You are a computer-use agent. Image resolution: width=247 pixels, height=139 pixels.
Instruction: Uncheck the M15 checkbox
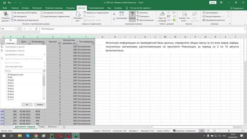pyautogui.click(x=8, y=94)
